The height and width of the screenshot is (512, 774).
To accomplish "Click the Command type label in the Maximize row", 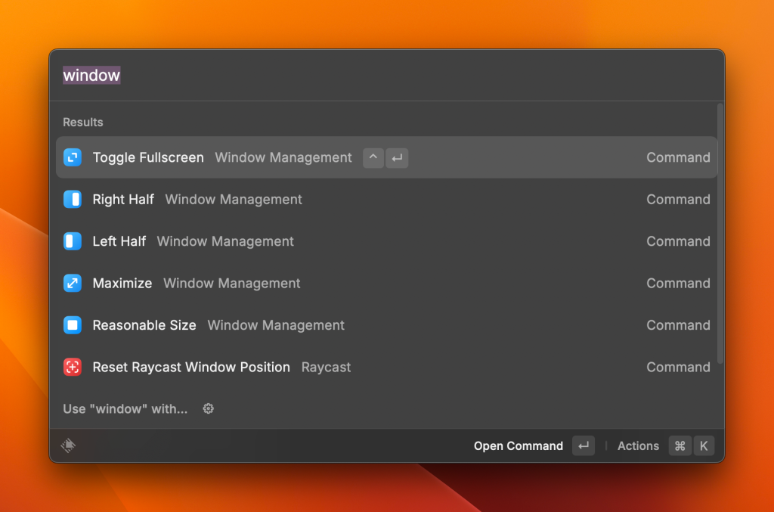I will (678, 284).
